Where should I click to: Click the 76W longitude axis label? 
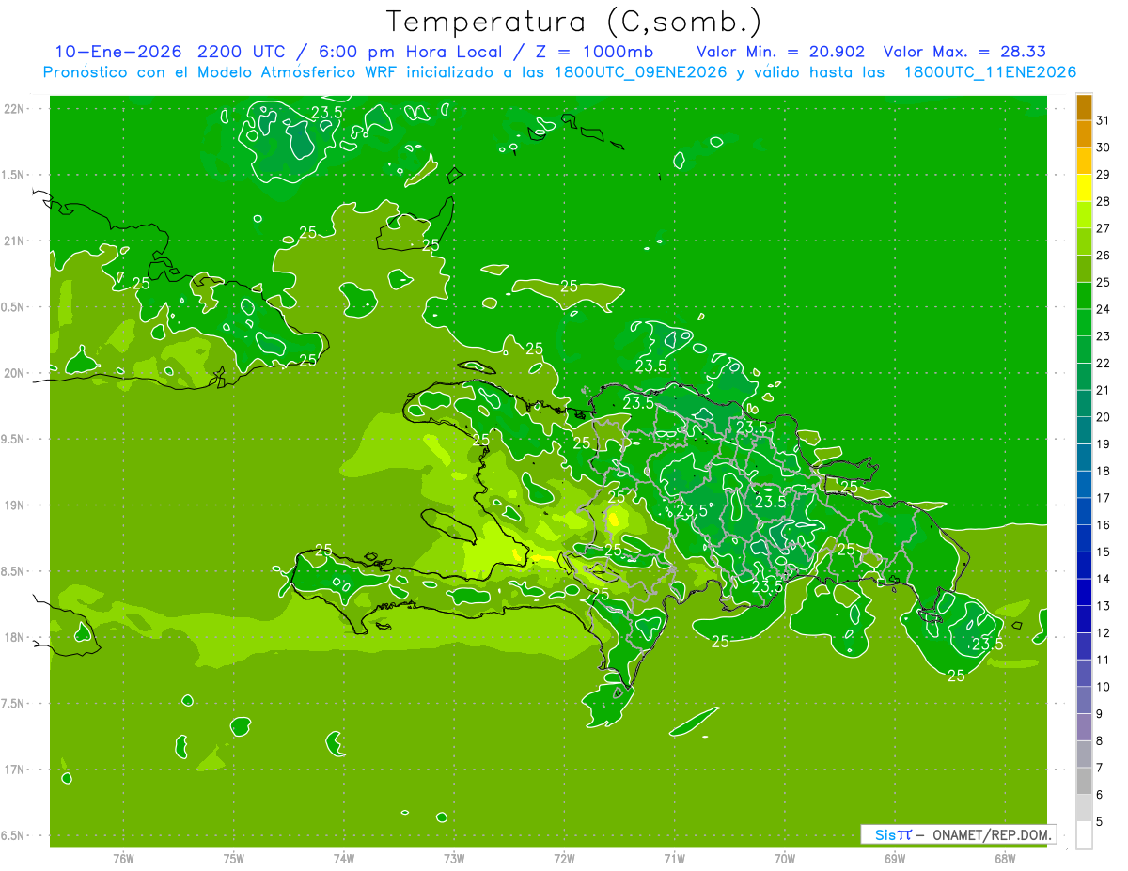[x=123, y=859]
